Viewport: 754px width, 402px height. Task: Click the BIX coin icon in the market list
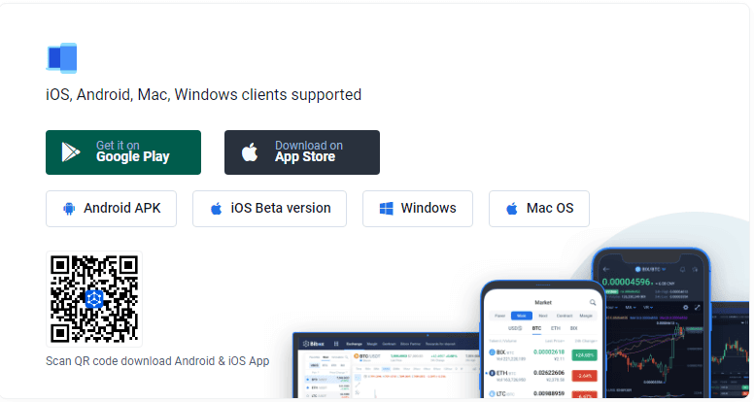(492, 352)
